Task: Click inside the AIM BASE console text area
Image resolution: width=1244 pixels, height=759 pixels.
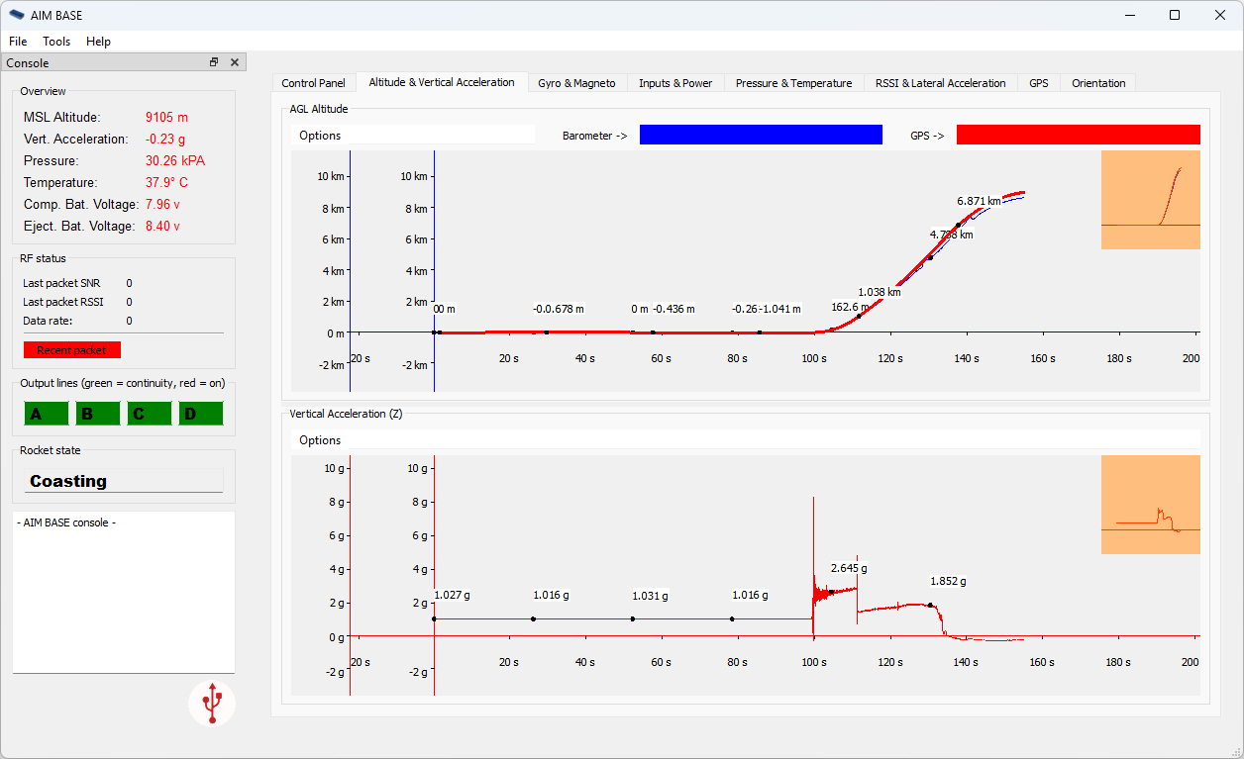Action: pos(124,592)
